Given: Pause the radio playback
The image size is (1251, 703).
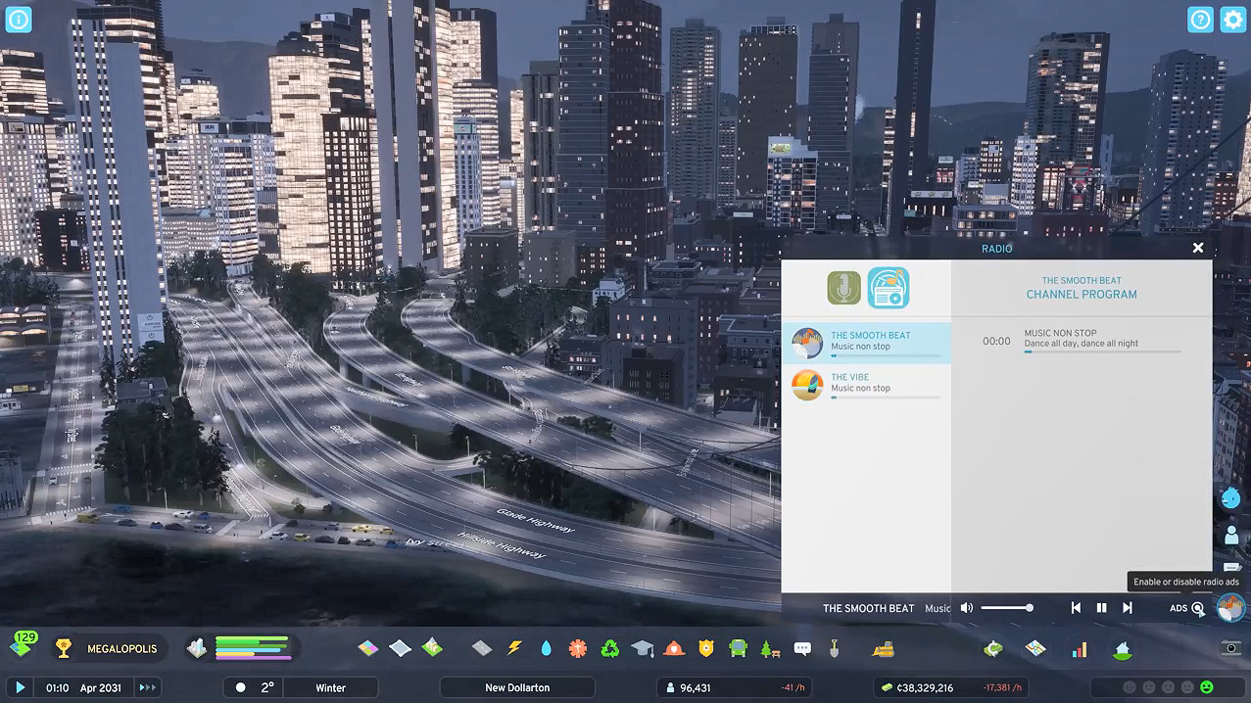Looking at the screenshot, I should [x=1101, y=608].
